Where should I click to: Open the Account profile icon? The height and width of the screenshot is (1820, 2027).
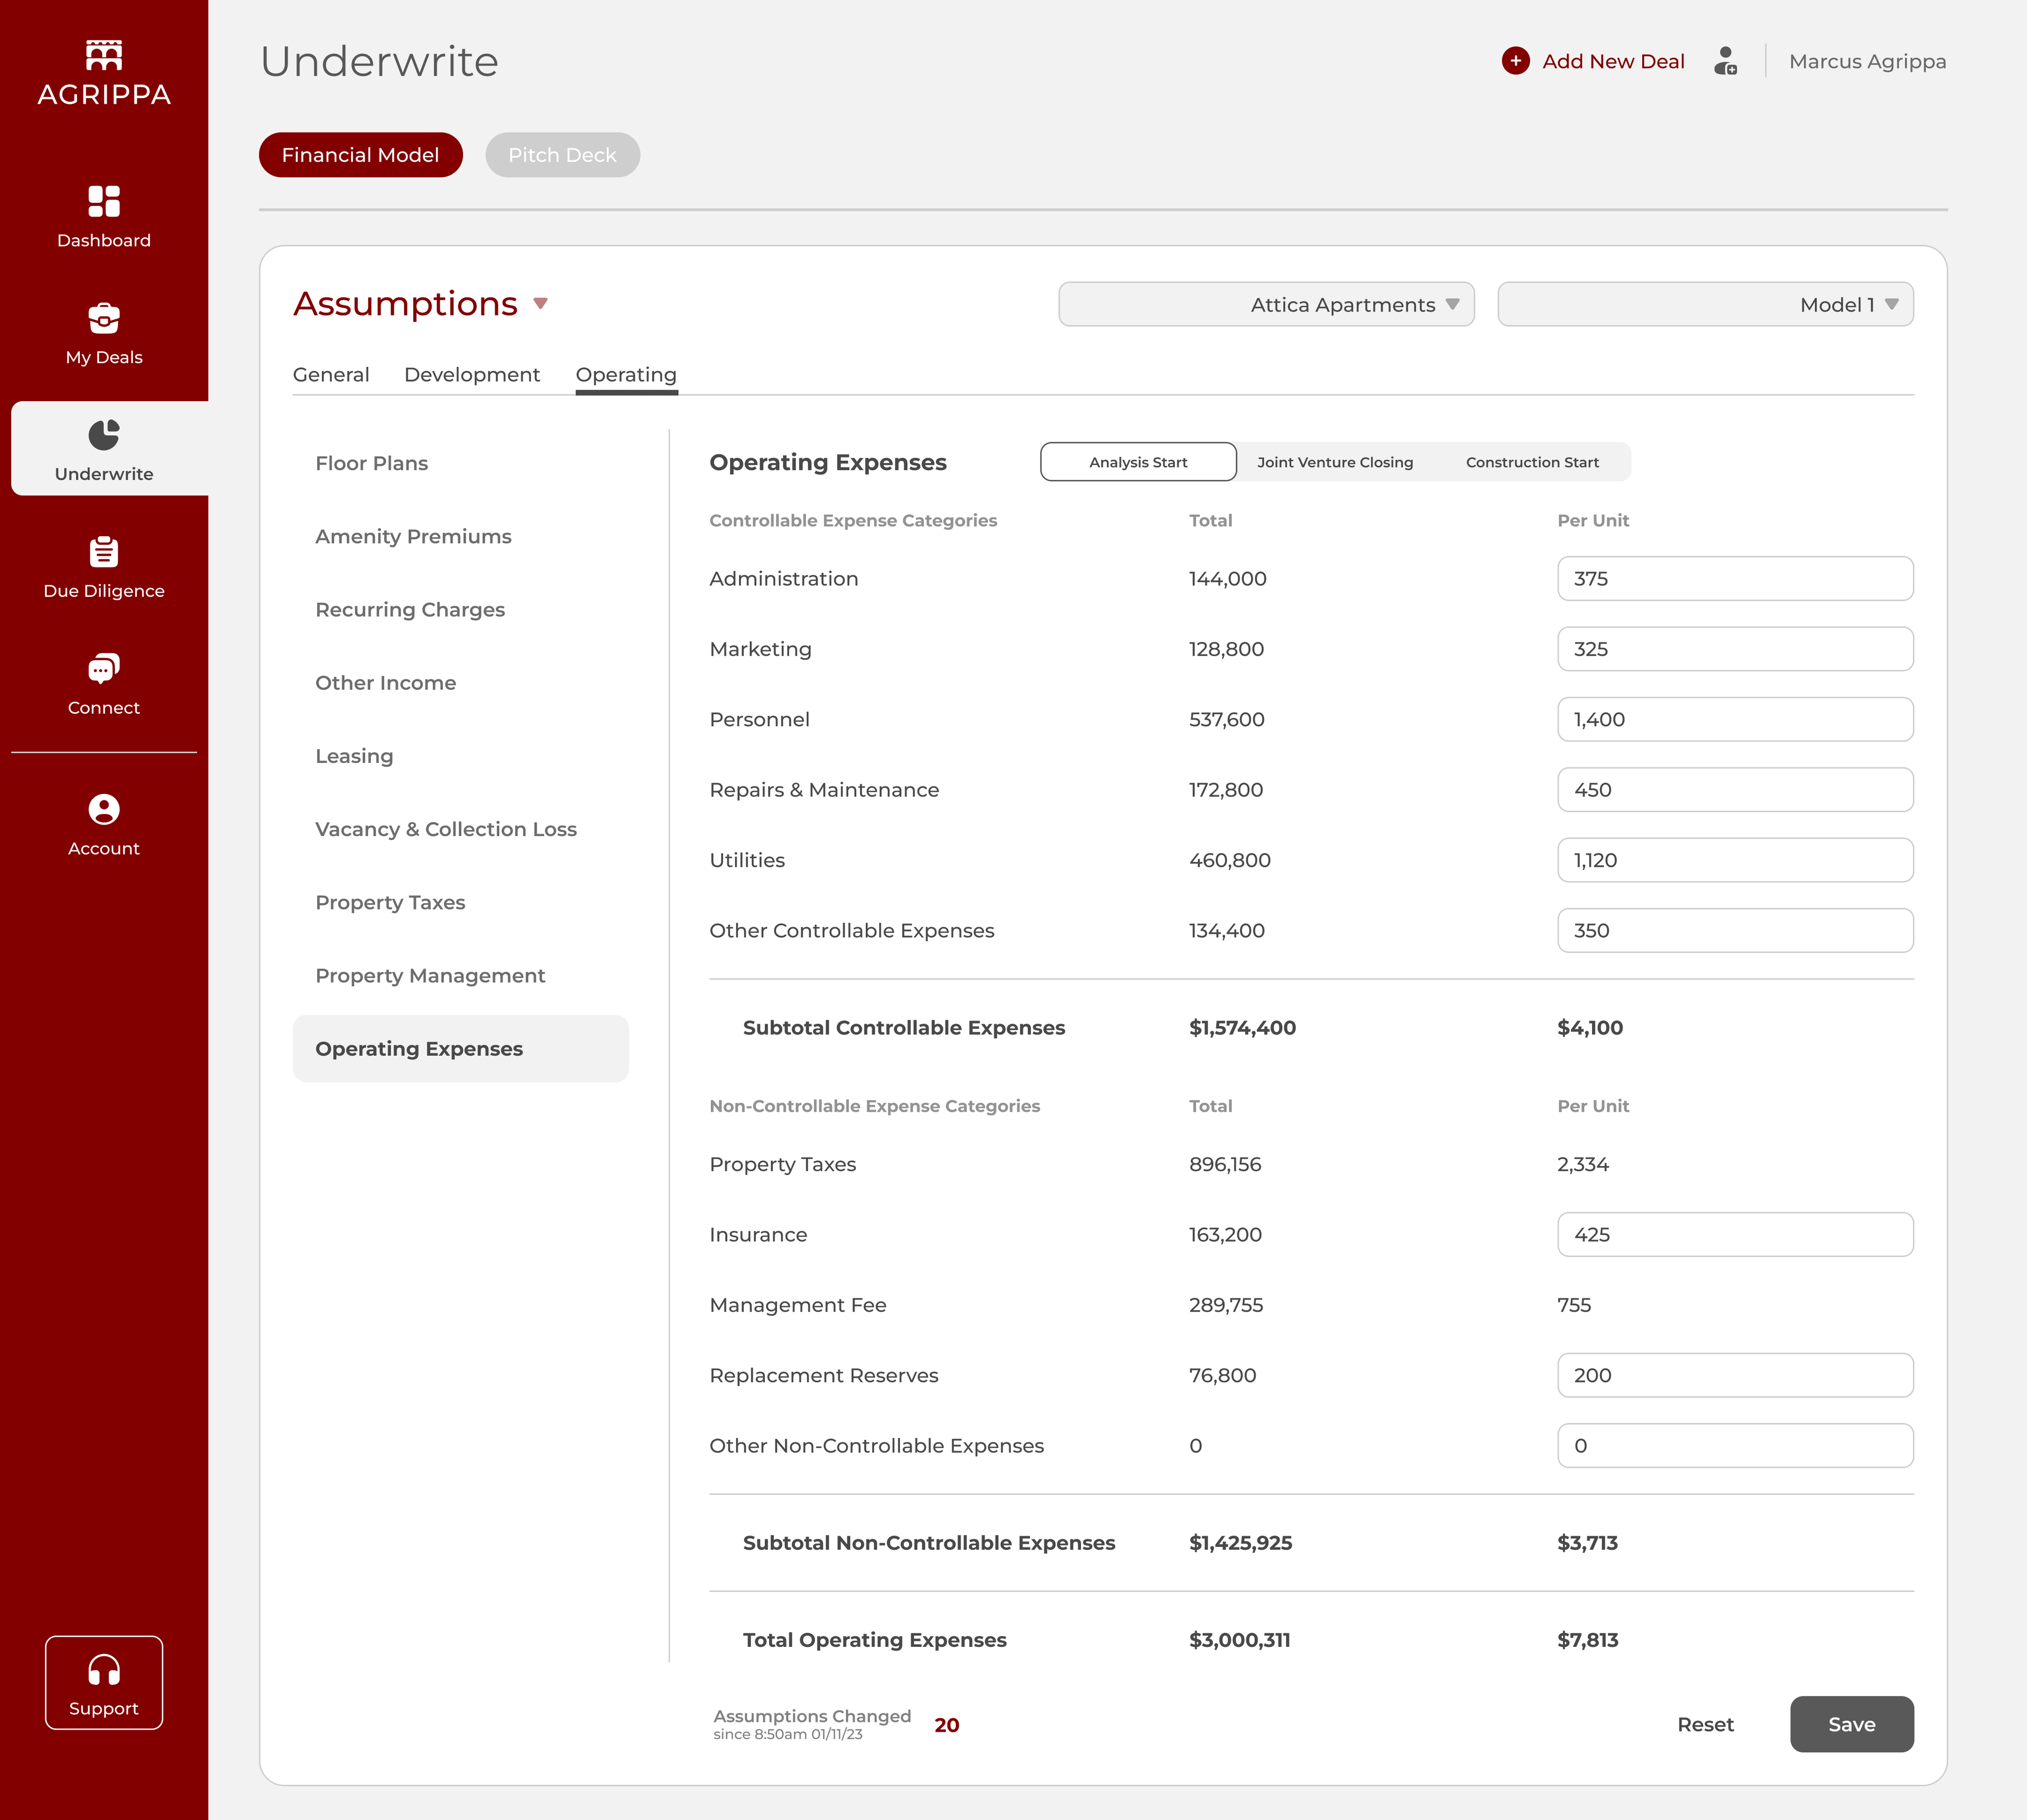[x=104, y=809]
